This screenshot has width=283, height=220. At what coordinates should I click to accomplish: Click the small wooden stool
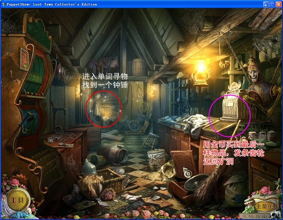[149, 140]
